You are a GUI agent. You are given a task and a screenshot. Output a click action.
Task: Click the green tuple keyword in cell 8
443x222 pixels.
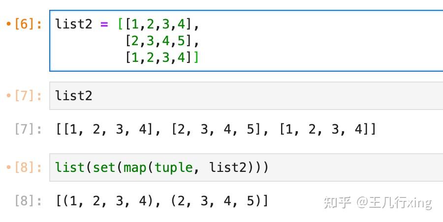click(174, 168)
